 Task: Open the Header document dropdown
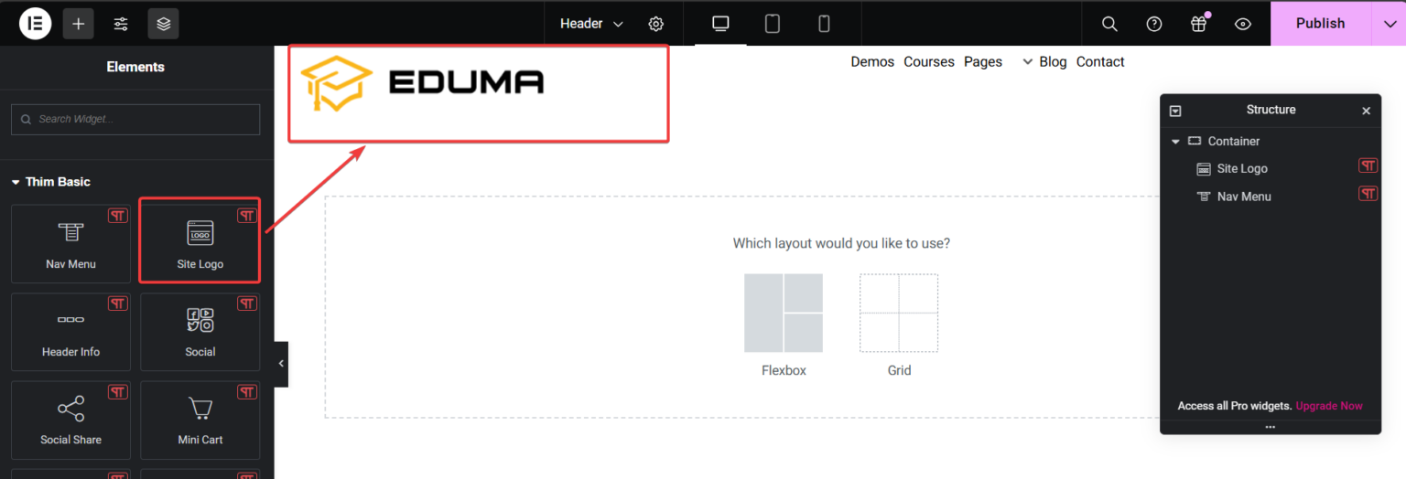591,24
